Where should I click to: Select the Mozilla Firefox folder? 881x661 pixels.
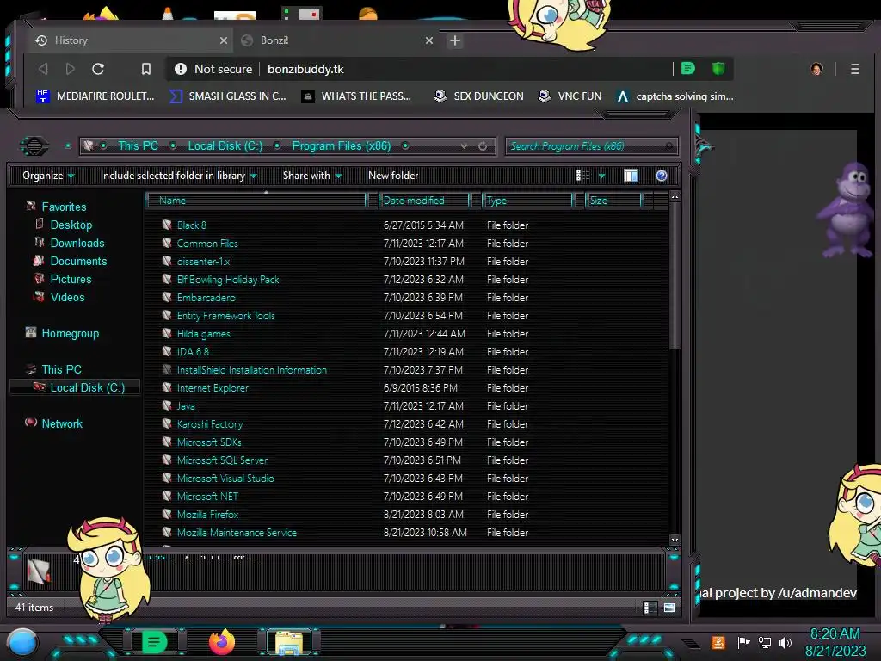click(207, 515)
